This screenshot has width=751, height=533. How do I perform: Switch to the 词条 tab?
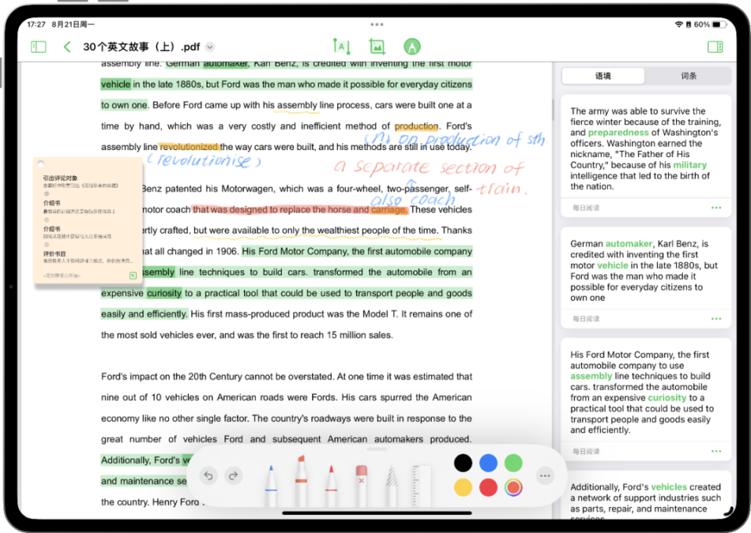click(688, 76)
